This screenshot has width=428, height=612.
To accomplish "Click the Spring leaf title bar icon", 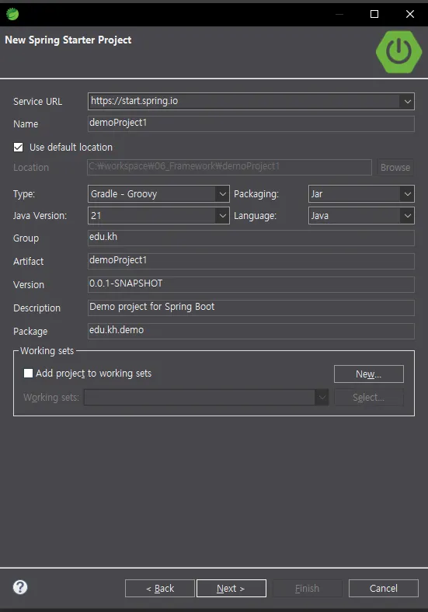I will point(12,14).
